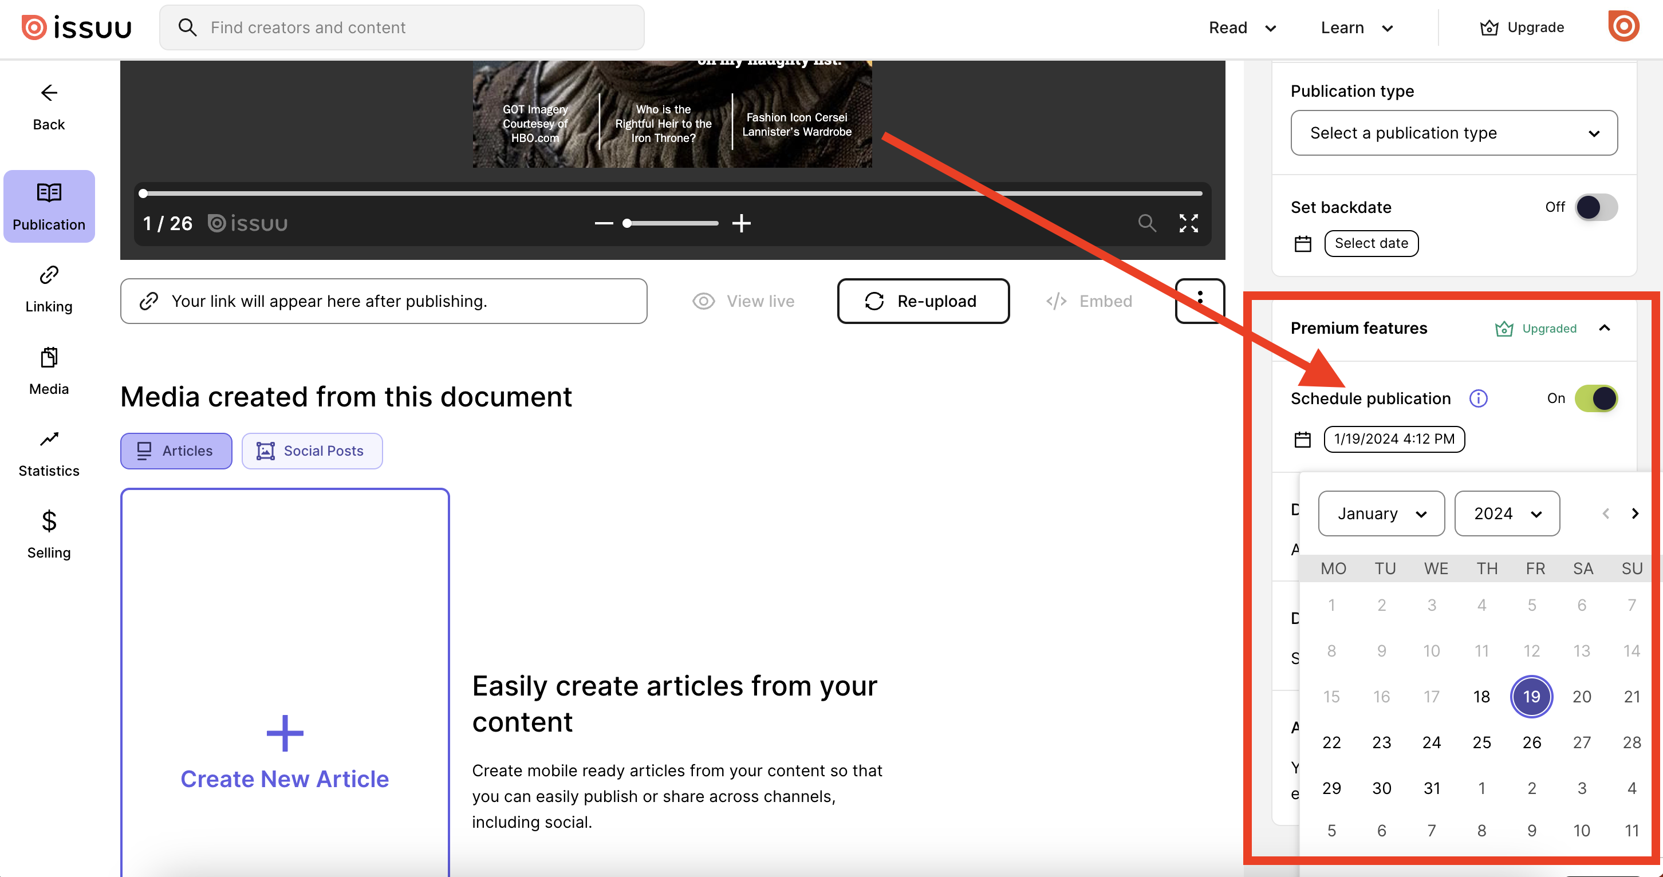Select January 24 in the calendar
Image resolution: width=1663 pixels, height=877 pixels.
(1432, 743)
